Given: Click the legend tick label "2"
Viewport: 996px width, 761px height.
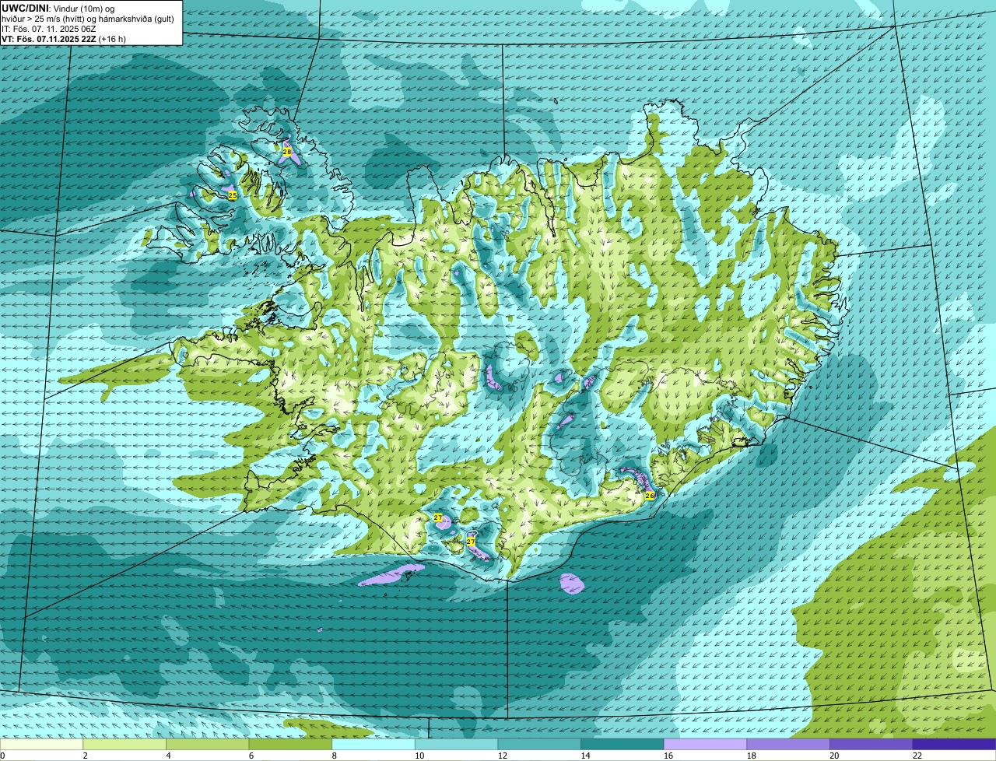Looking at the screenshot, I should [84, 755].
